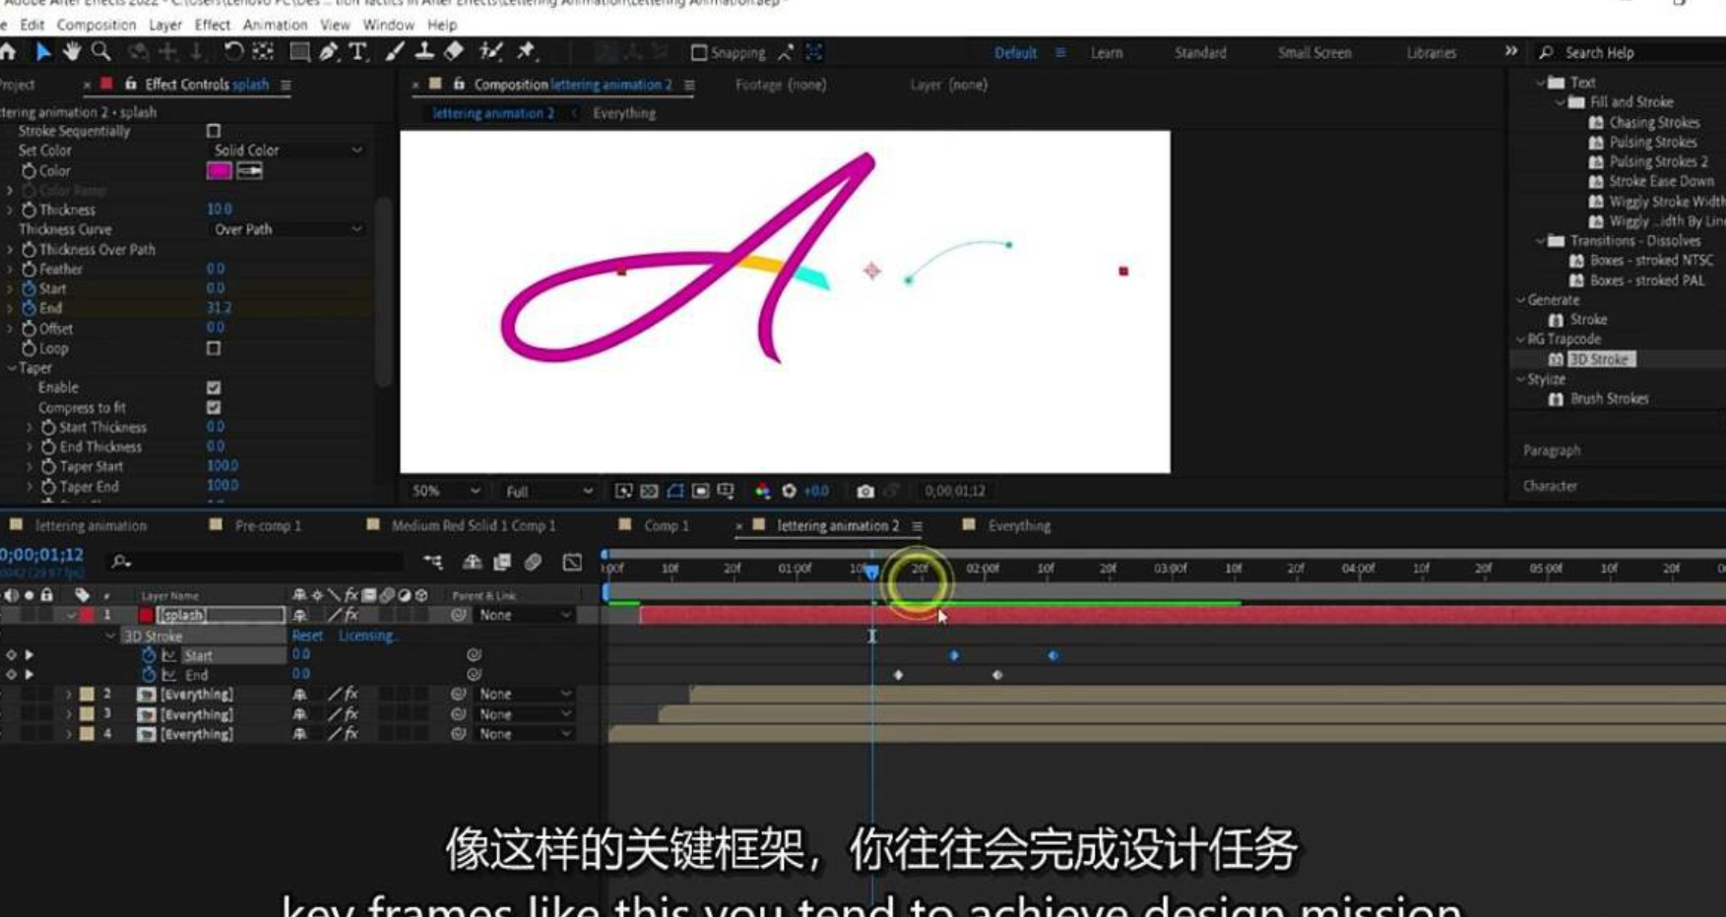Switch to the Learn workspace

click(1107, 53)
